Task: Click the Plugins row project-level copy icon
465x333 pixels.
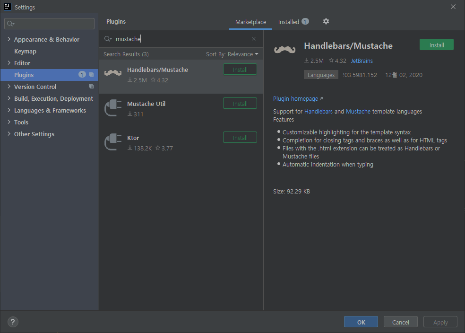Action: pos(91,75)
